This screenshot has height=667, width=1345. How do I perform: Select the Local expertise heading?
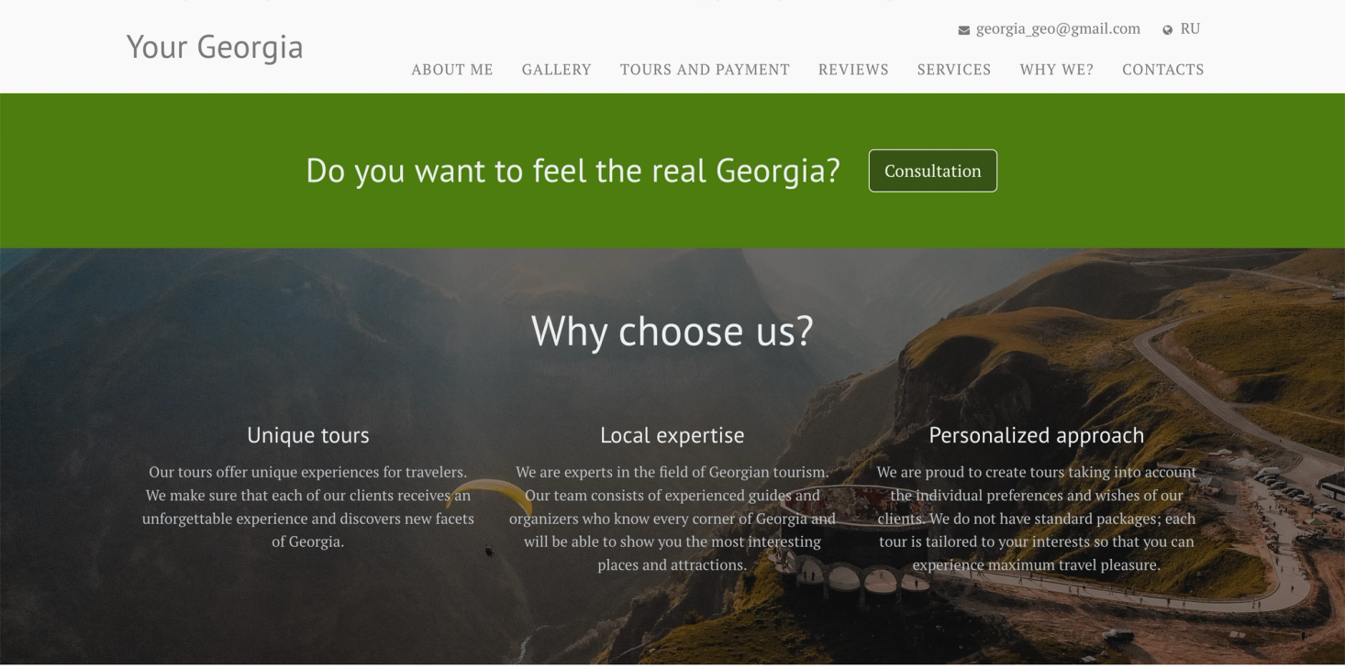click(672, 435)
